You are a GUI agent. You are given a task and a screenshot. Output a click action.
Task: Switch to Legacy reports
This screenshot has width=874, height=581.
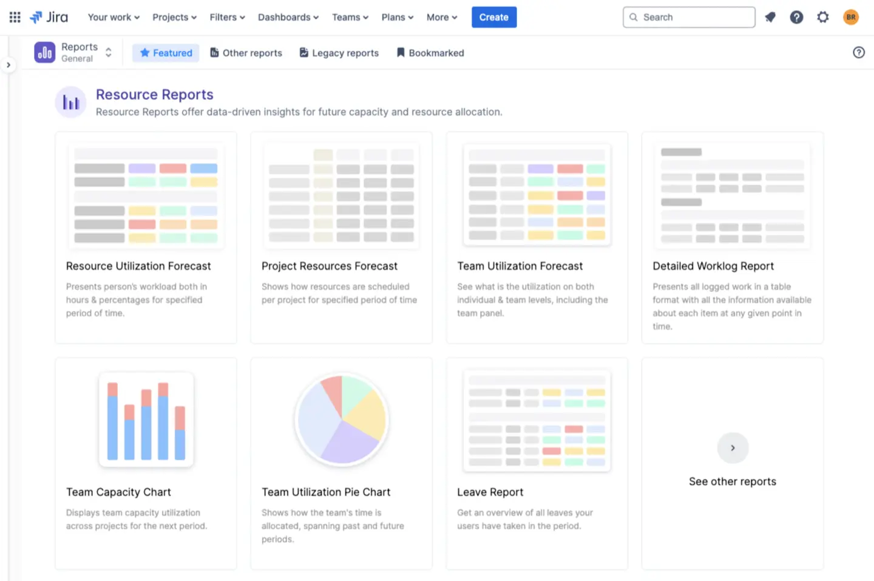(338, 53)
